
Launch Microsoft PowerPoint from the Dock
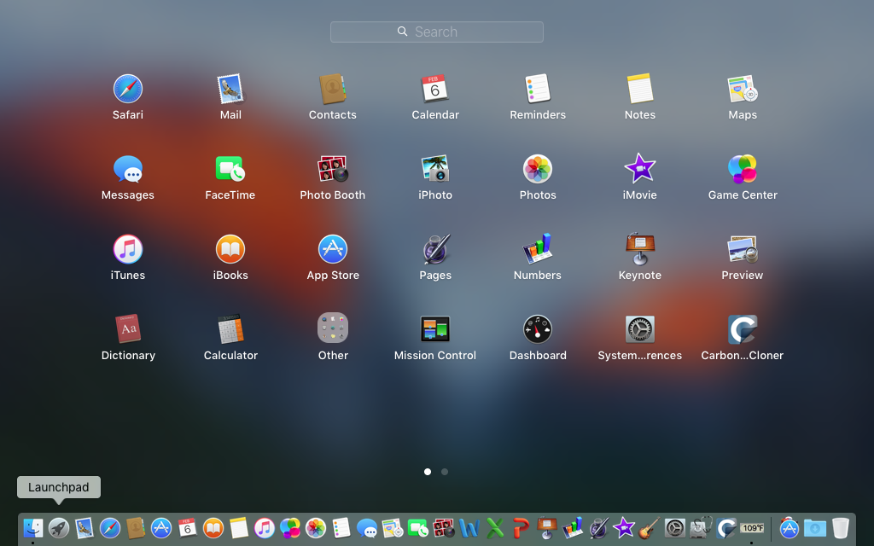point(521,528)
